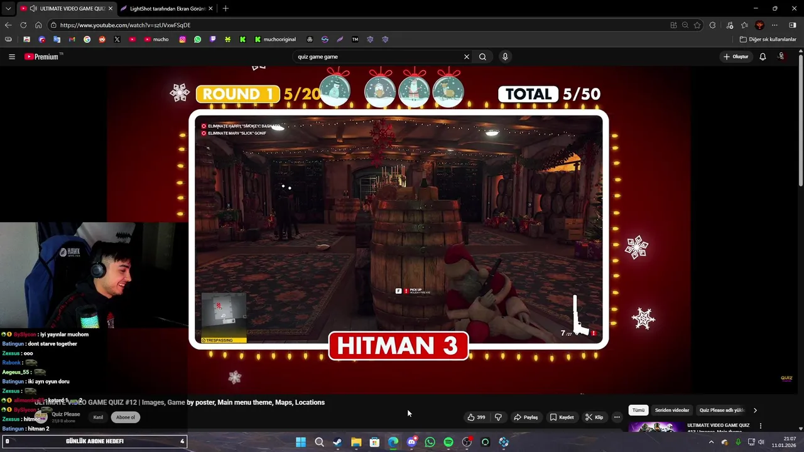Click the Oluştur create button
This screenshot has width=804, height=452.
736,56
